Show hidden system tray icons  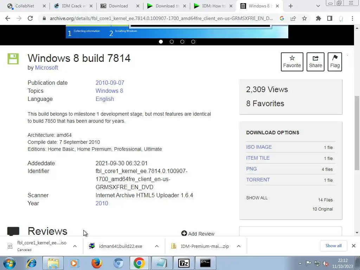point(300,263)
